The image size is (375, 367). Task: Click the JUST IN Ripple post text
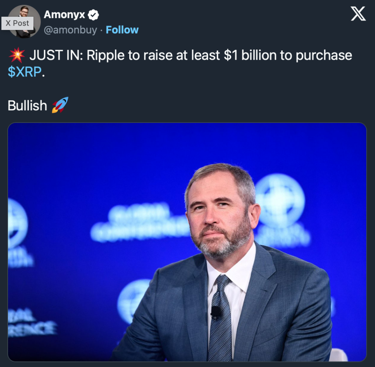(x=190, y=56)
